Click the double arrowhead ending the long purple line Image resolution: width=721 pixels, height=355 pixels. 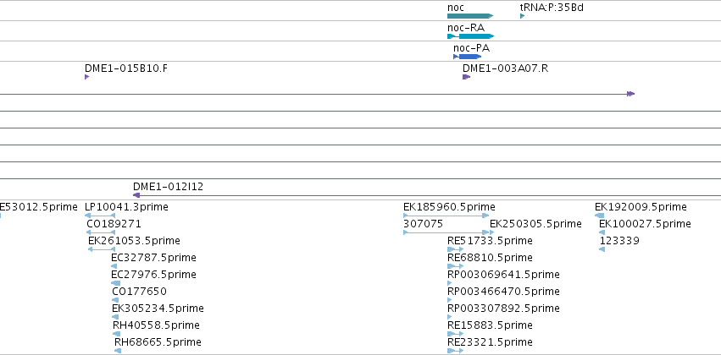(x=631, y=94)
